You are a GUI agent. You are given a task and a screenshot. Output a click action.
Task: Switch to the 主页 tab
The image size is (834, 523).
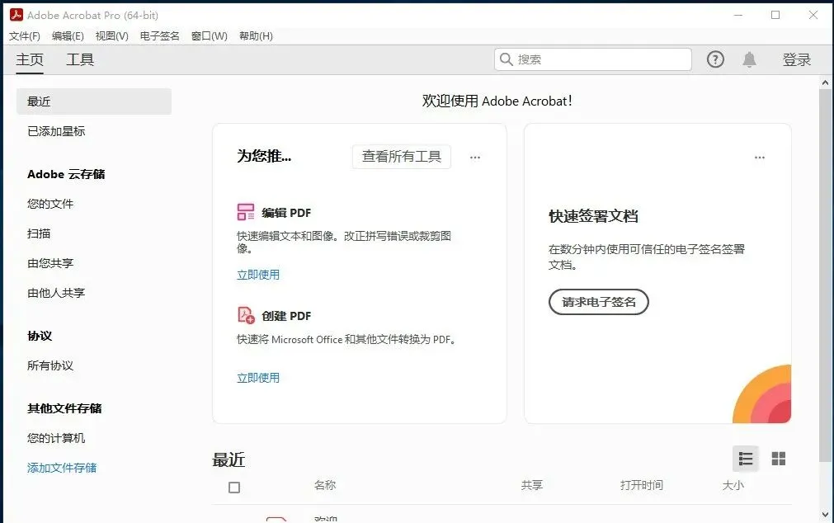coord(30,59)
